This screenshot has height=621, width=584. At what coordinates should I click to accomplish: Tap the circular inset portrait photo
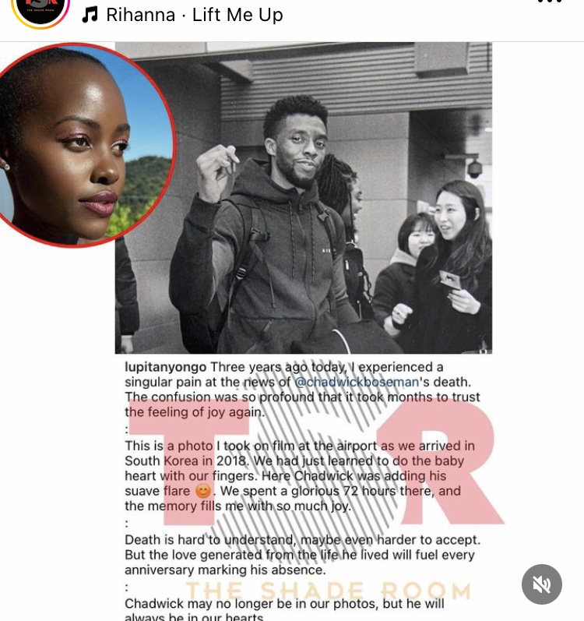[x=83, y=145]
